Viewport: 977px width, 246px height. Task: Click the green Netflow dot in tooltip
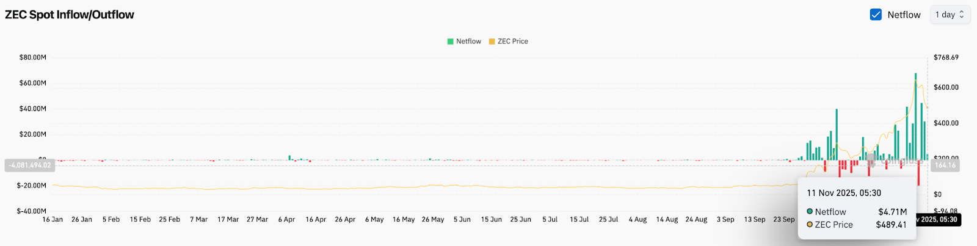(x=810, y=212)
